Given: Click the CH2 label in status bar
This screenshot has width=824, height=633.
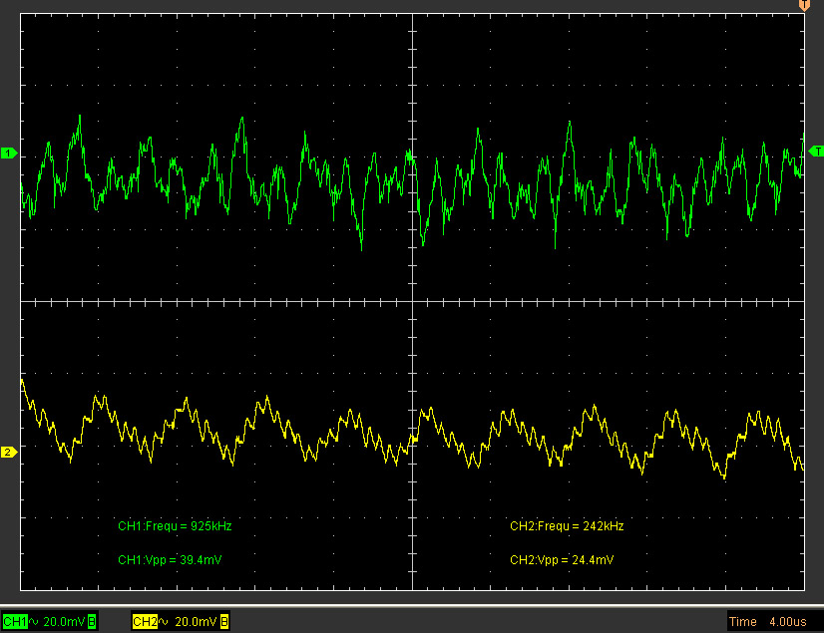Looking at the screenshot, I should 145,622.
